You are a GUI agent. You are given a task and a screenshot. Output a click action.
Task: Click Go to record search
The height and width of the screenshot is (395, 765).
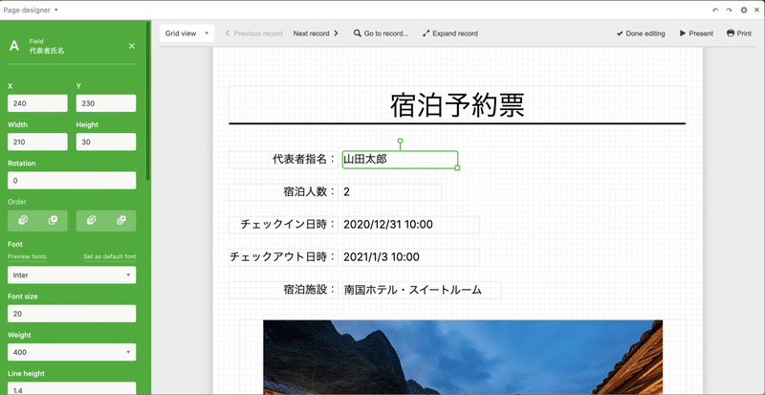[x=381, y=33]
